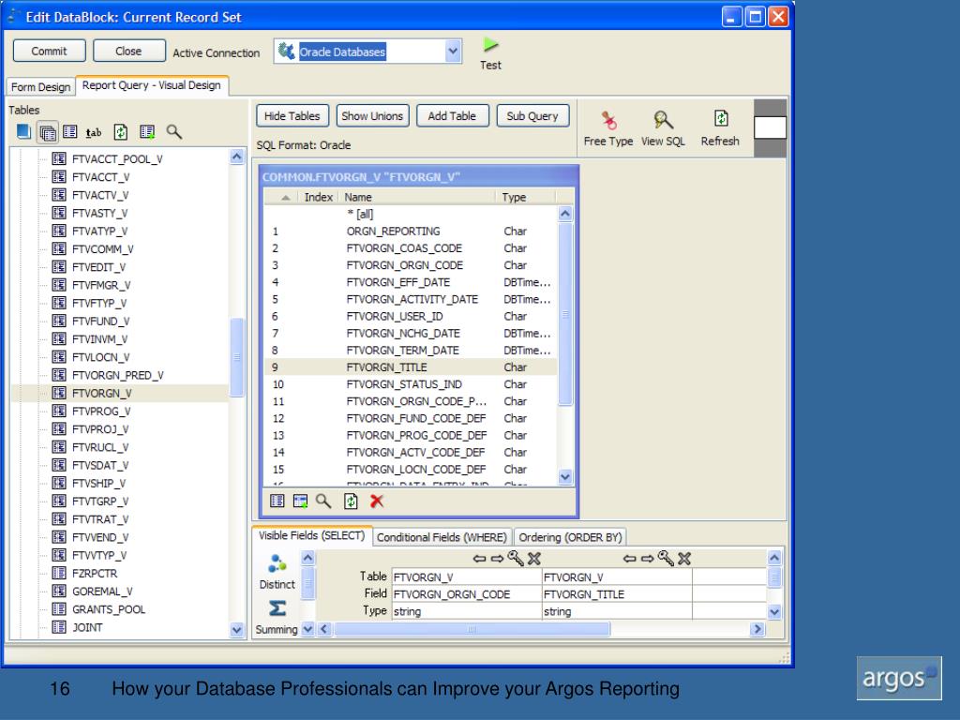Select Report Query - Visual Design tab
This screenshot has height=720, width=960.
pyautogui.click(x=151, y=85)
